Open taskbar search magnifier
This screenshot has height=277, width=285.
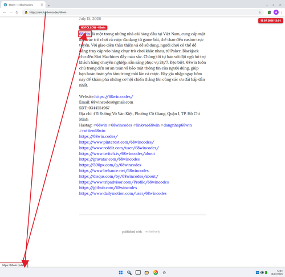pos(129,272)
